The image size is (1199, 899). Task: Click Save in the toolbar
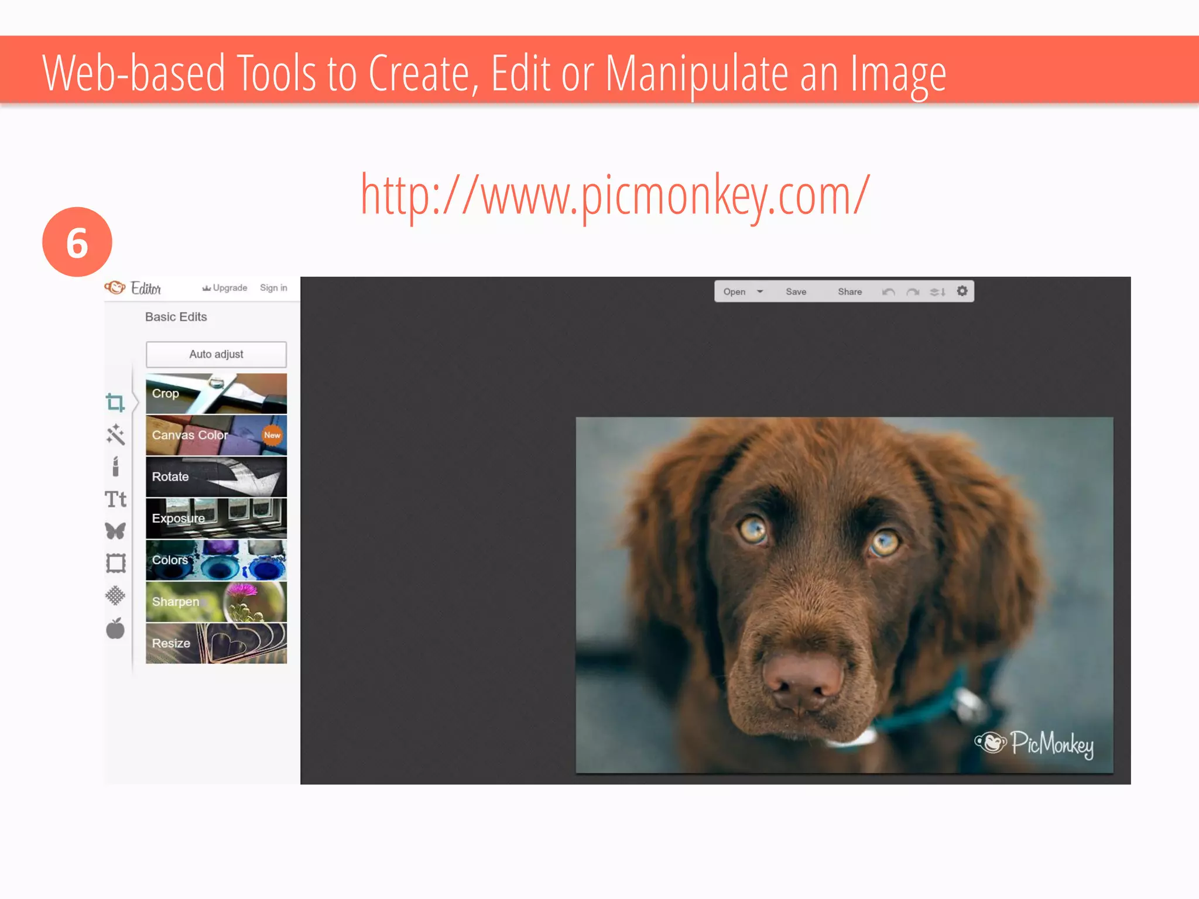click(796, 291)
